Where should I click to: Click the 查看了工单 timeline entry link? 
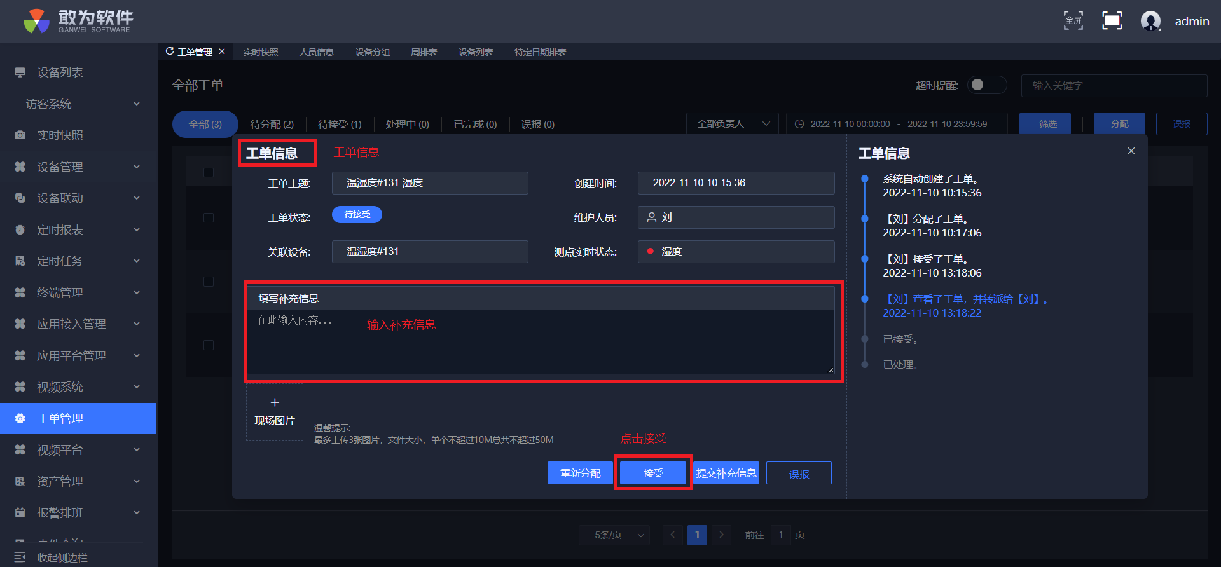pos(967,299)
